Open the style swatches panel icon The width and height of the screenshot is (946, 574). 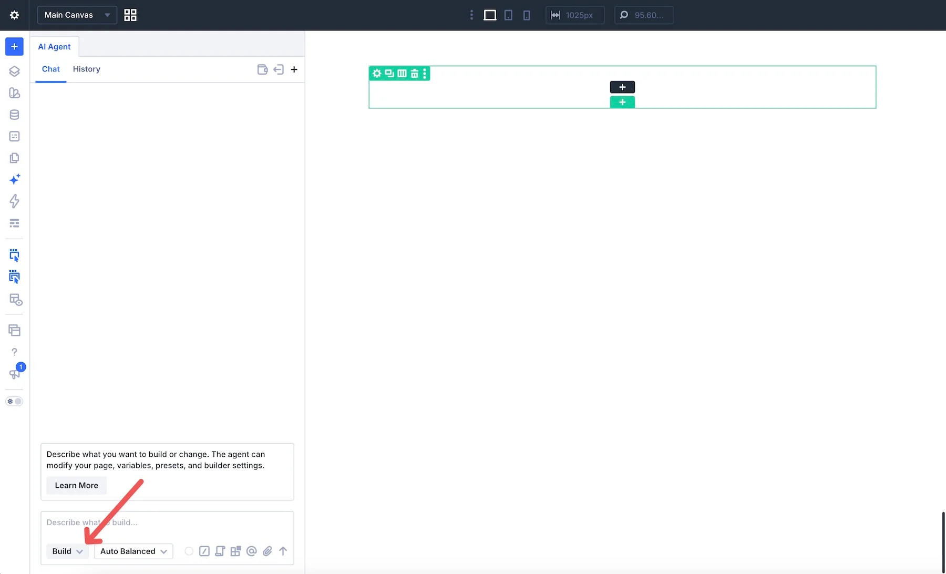point(14,93)
